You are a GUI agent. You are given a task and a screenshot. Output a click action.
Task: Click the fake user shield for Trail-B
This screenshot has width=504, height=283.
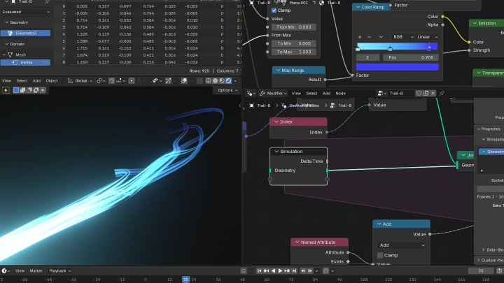point(419,94)
